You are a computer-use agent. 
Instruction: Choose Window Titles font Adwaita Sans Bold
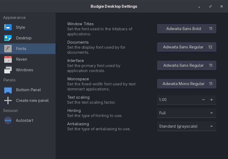click(x=186, y=29)
